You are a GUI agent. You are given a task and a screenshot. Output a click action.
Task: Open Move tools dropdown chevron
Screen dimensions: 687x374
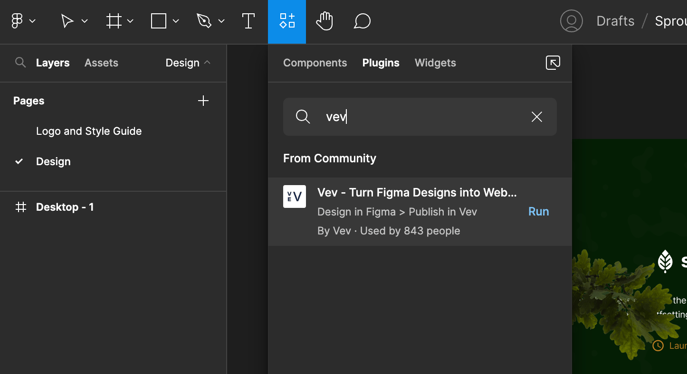click(x=85, y=21)
